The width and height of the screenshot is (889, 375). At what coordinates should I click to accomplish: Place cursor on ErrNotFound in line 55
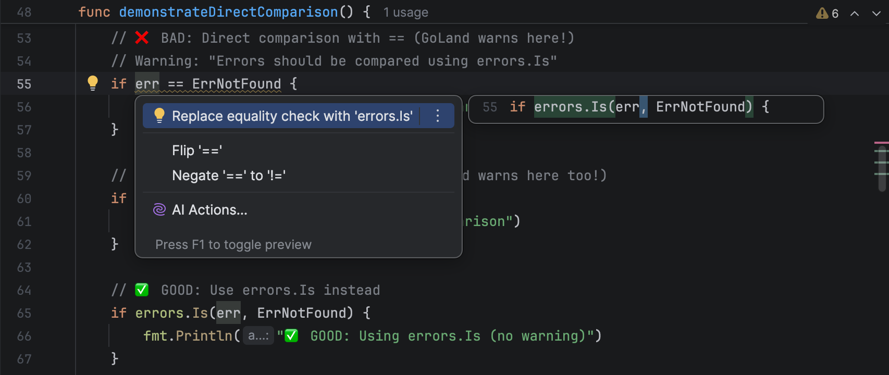tap(236, 84)
